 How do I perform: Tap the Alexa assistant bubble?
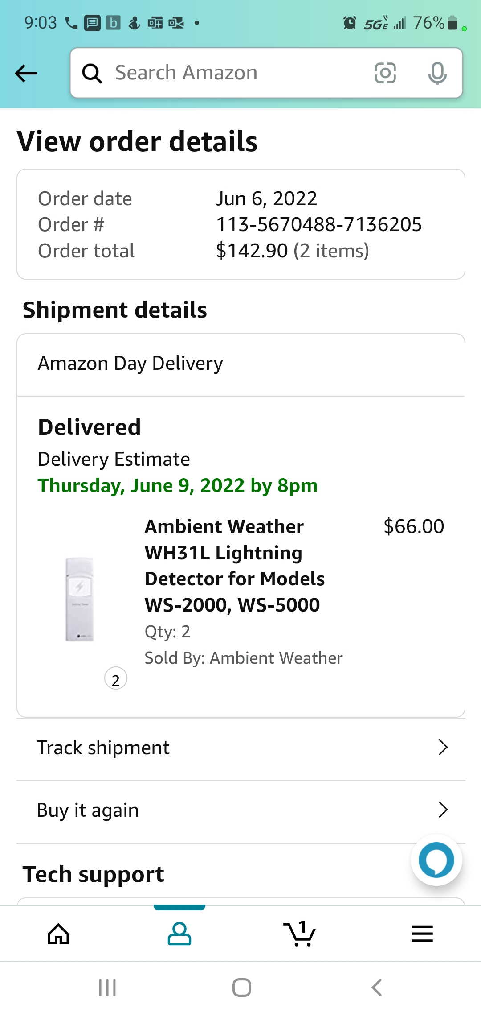436,860
